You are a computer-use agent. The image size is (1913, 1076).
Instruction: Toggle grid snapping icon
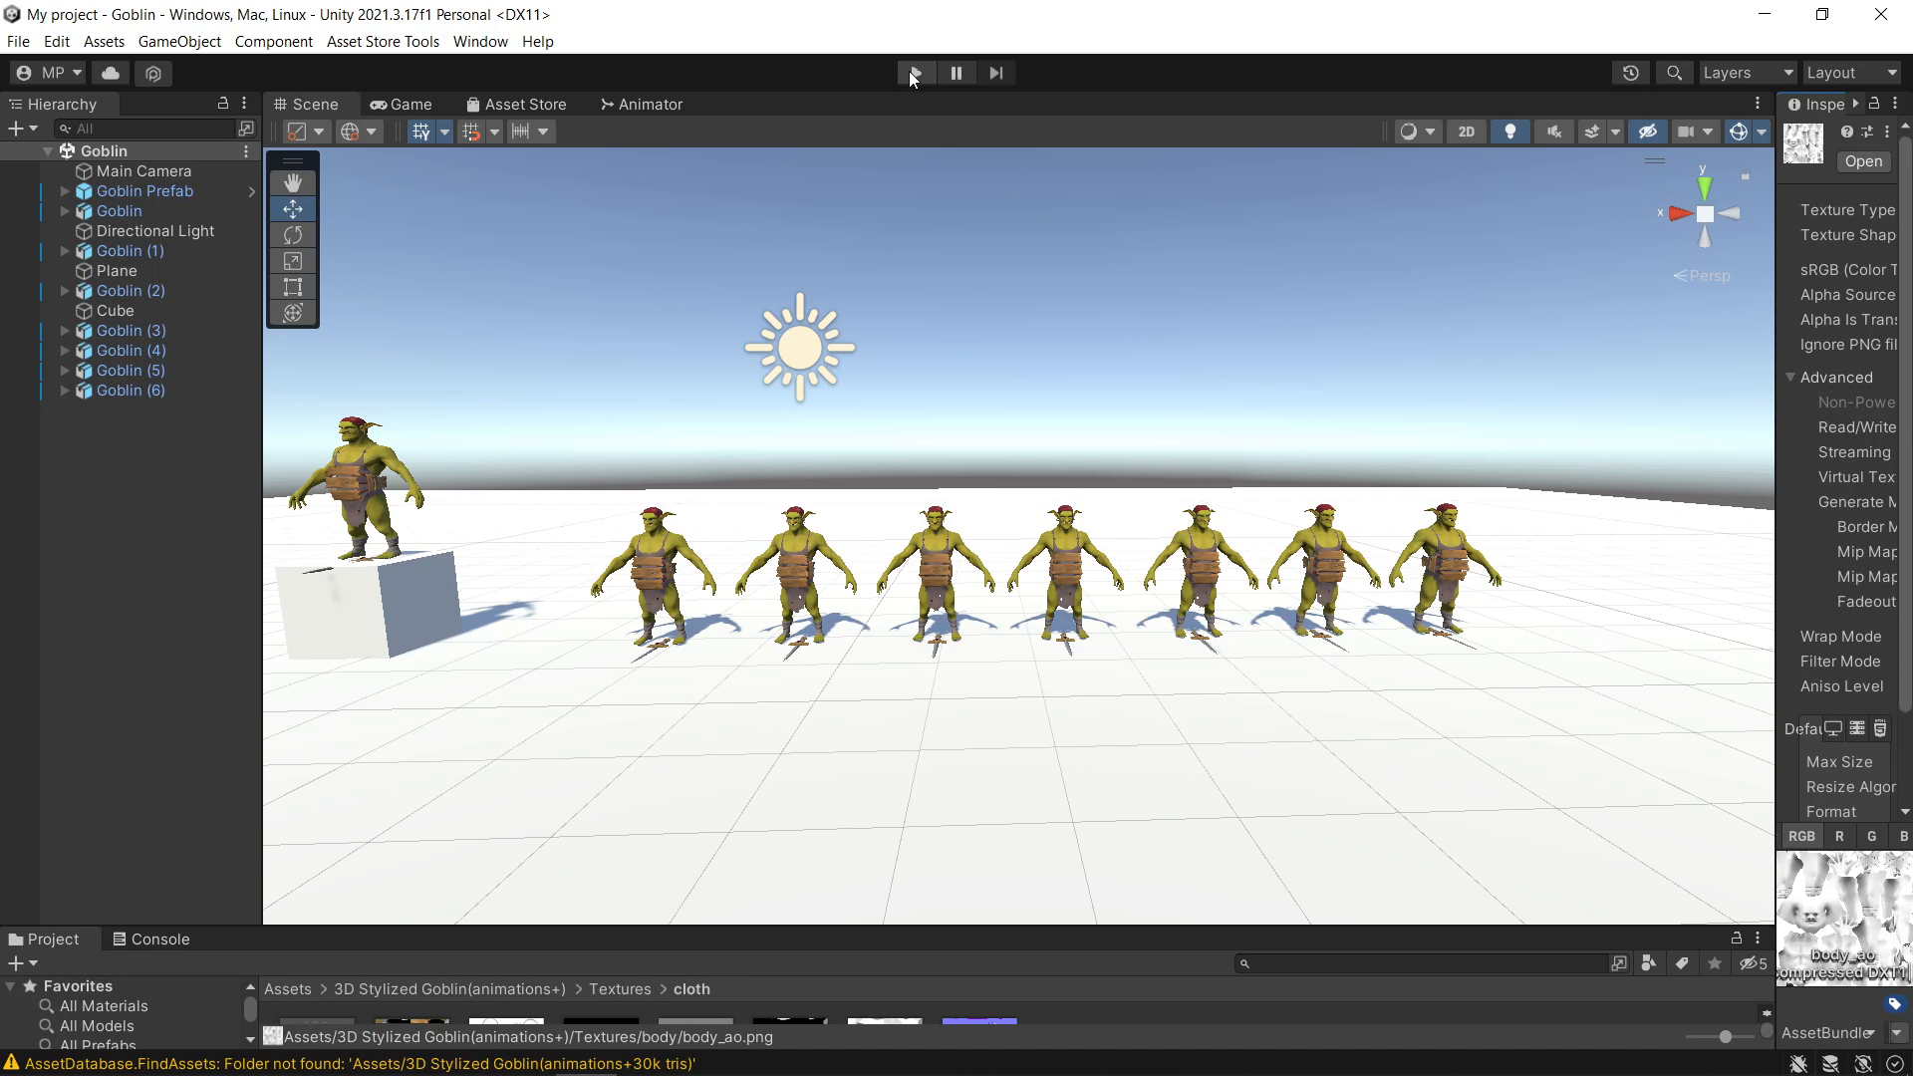(471, 132)
